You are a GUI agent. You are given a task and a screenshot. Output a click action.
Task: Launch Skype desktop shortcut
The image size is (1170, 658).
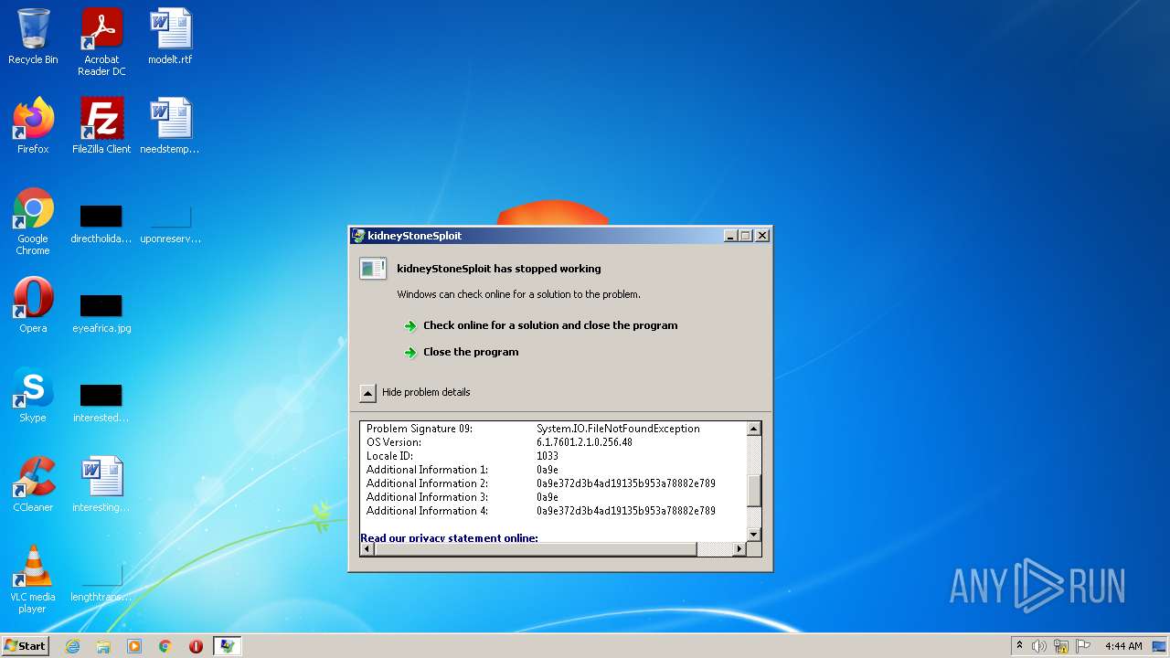33,395
